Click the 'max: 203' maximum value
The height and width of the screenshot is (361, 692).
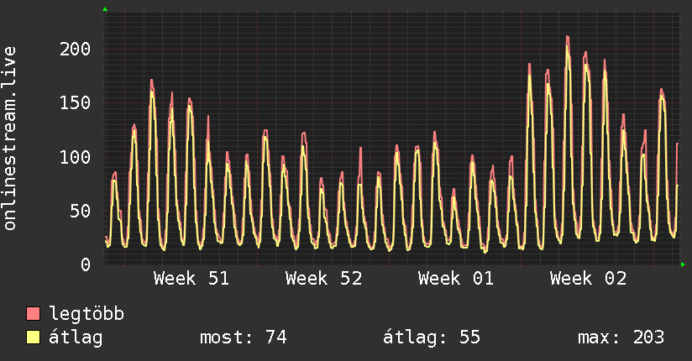[621, 337]
